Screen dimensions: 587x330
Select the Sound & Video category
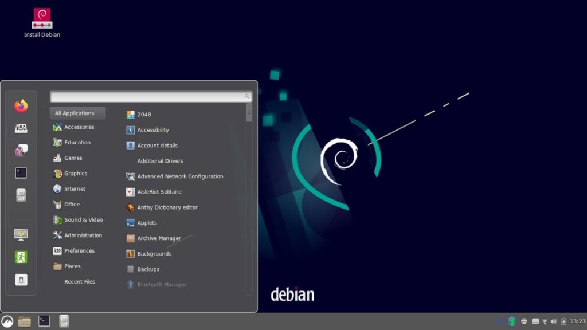click(77, 219)
